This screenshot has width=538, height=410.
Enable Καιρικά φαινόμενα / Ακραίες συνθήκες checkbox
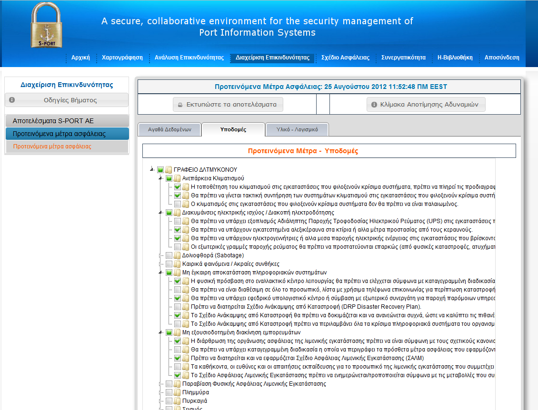tap(169, 264)
